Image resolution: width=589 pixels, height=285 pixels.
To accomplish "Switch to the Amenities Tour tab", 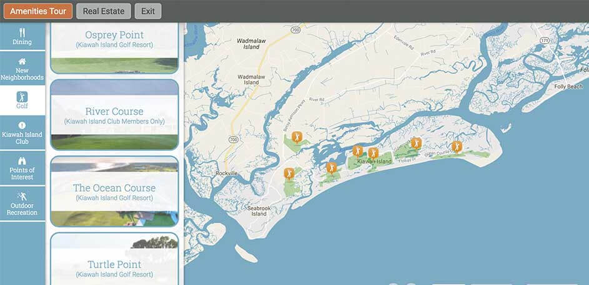I will (37, 11).
